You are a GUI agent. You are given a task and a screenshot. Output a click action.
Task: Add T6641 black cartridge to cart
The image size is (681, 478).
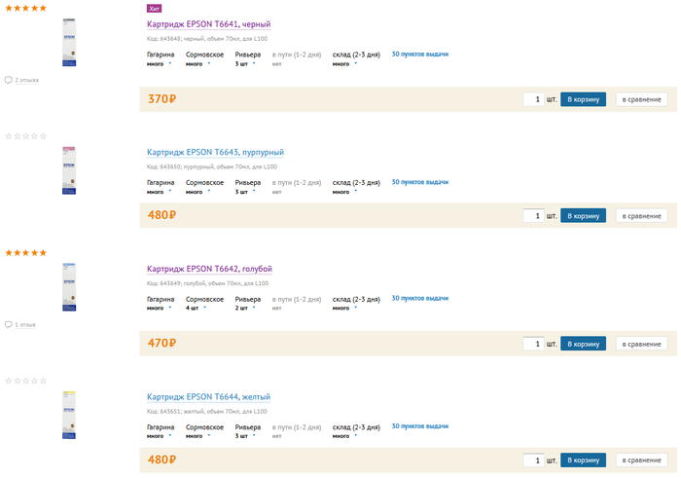pyautogui.click(x=583, y=99)
